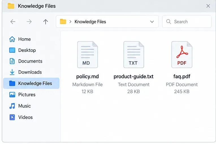Click the file name faq.pdf
This screenshot has height=144, width=216.
pos(182,77)
